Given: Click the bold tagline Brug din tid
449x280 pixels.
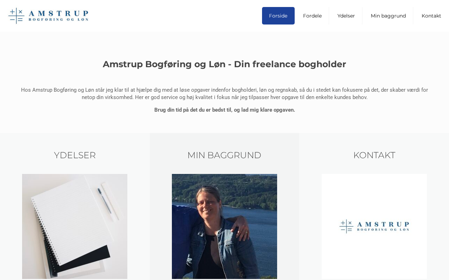Looking at the screenshot, I should coord(224,110).
